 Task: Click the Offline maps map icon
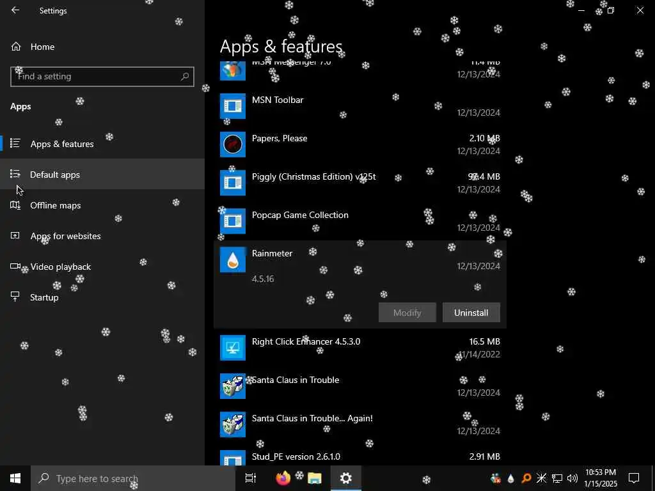pyautogui.click(x=15, y=205)
